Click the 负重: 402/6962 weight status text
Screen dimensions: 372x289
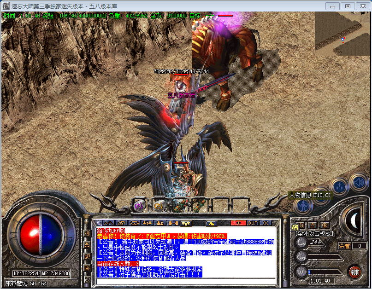(x=128, y=16)
